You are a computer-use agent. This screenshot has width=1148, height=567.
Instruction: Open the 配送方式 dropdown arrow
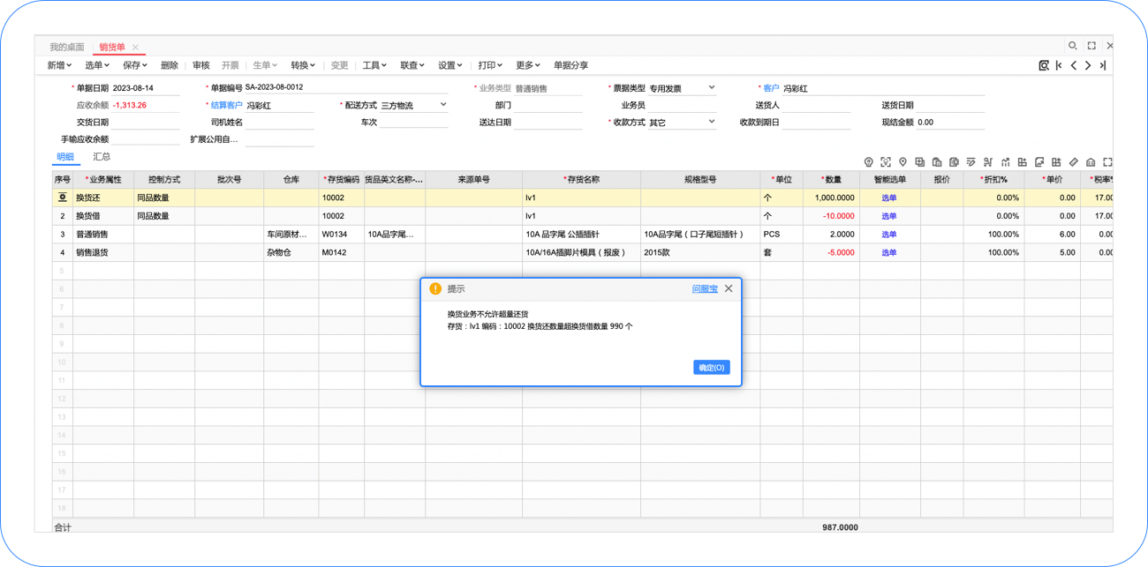click(443, 105)
